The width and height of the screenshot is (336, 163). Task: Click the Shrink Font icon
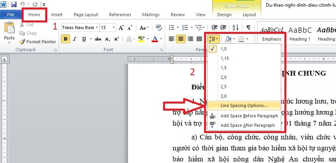[x=130, y=28]
